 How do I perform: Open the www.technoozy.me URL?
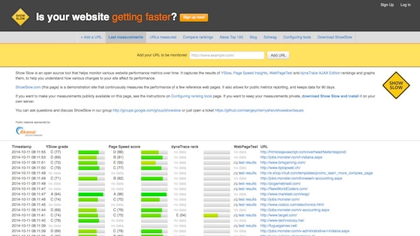click(x=282, y=220)
